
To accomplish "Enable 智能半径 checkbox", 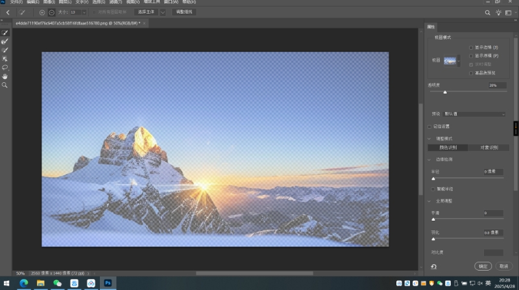I will click(x=433, y=189).
